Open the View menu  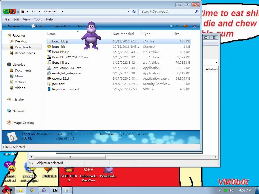coord(26,19)
